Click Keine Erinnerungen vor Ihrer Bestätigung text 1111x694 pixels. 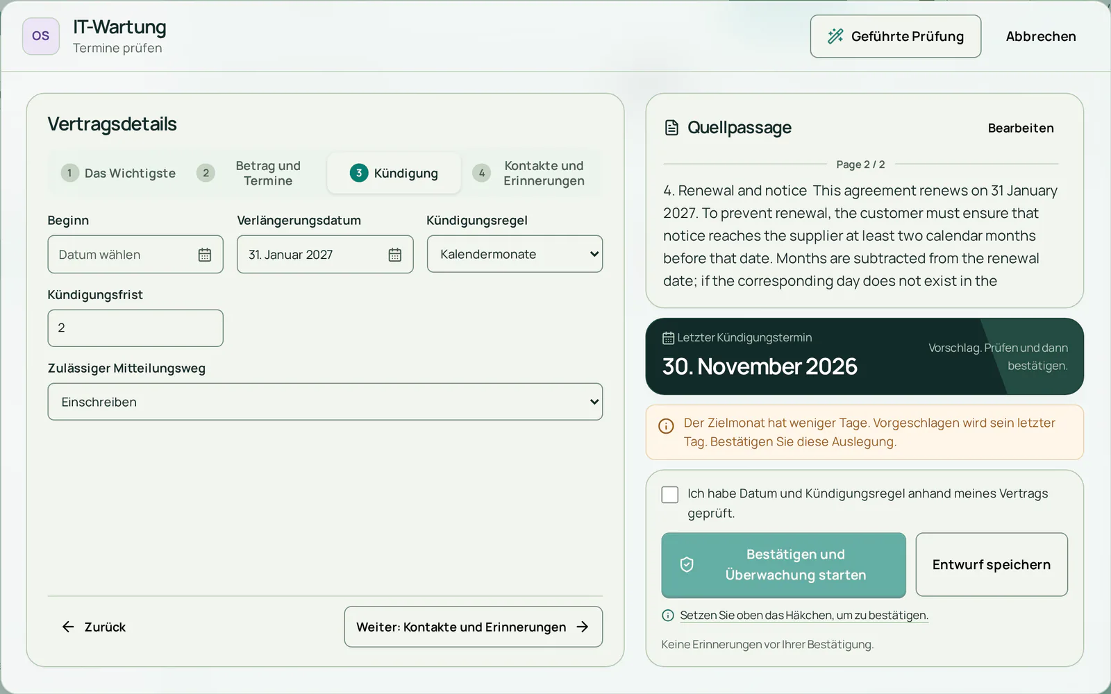coord(767,645)
